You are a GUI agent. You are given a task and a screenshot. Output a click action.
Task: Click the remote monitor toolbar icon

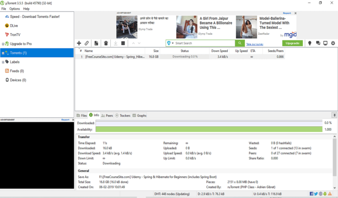(x=325, y=43)
